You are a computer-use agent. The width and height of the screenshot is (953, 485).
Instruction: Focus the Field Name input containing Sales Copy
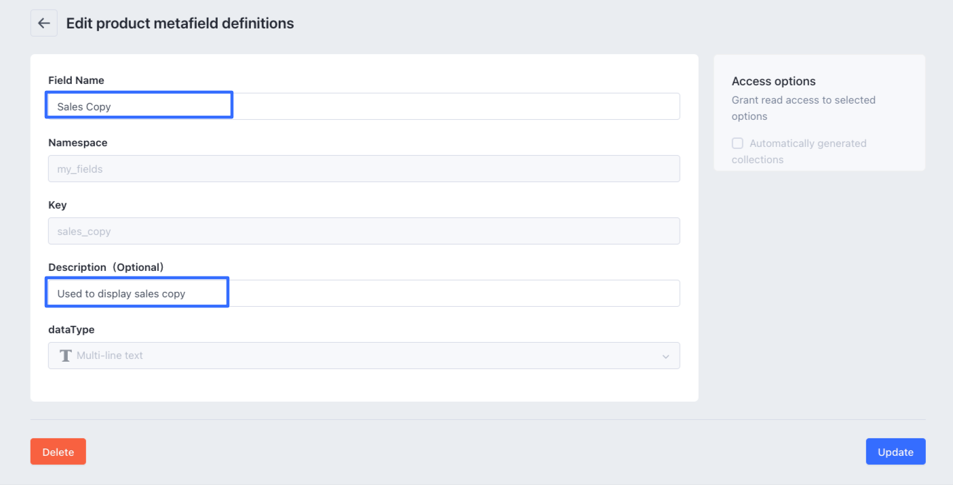tap(364, 106)
